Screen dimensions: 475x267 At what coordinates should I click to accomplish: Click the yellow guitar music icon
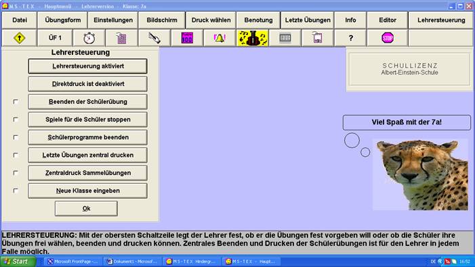click(253, 38)
